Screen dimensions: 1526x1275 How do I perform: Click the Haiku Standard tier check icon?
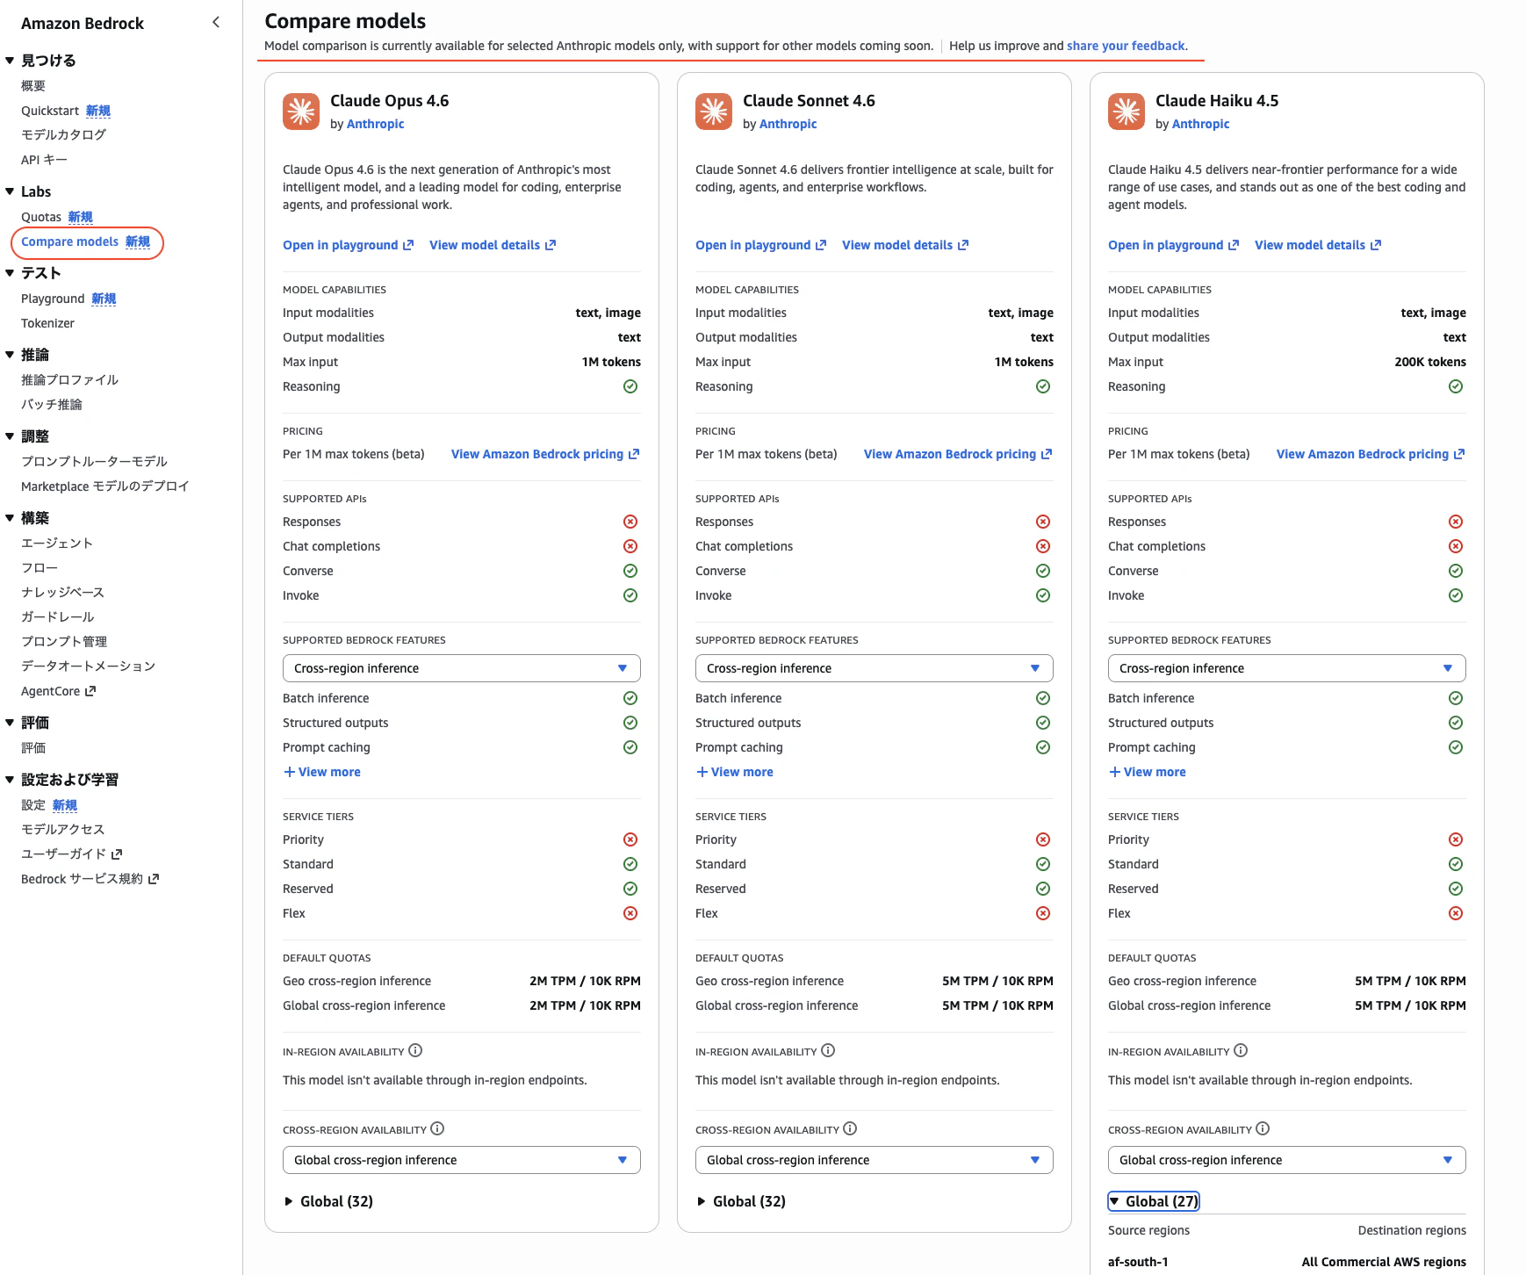pos(1456,864)
